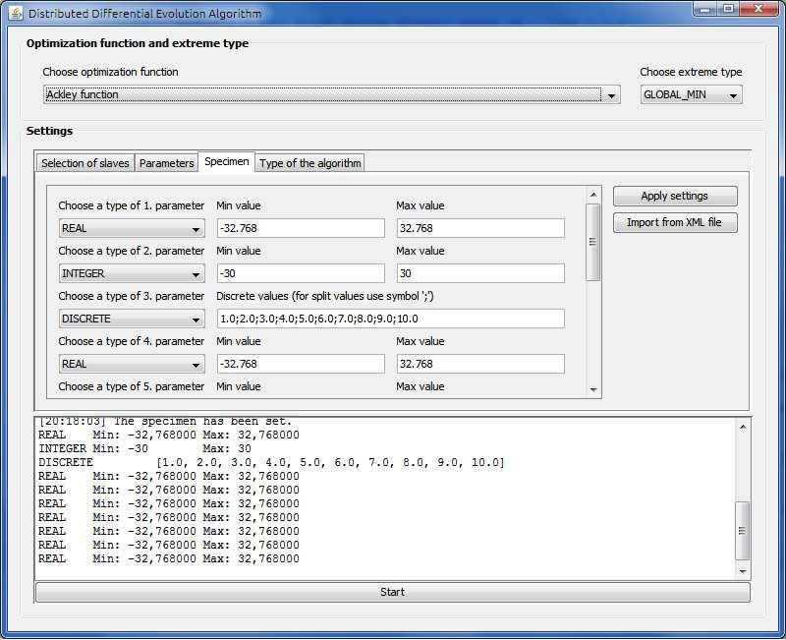
Task: Focus the Max value field of 4. parameter
Action: click(x=480, y=364)
